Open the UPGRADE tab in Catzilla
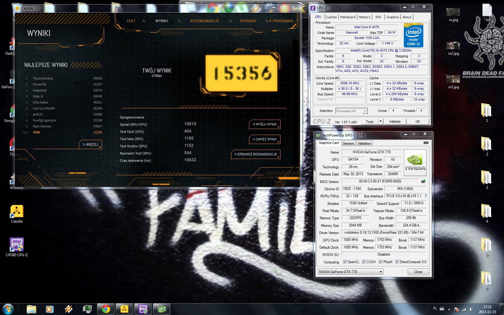 coord(248,21)
